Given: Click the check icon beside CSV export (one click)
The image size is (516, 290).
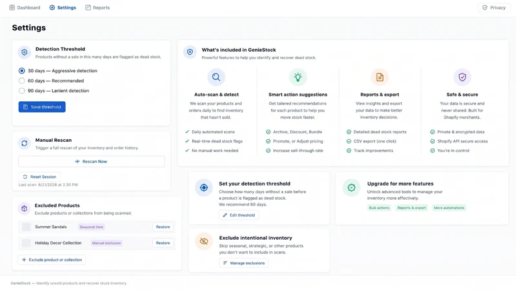Looking at the screenshot, I should pos(349,141).
